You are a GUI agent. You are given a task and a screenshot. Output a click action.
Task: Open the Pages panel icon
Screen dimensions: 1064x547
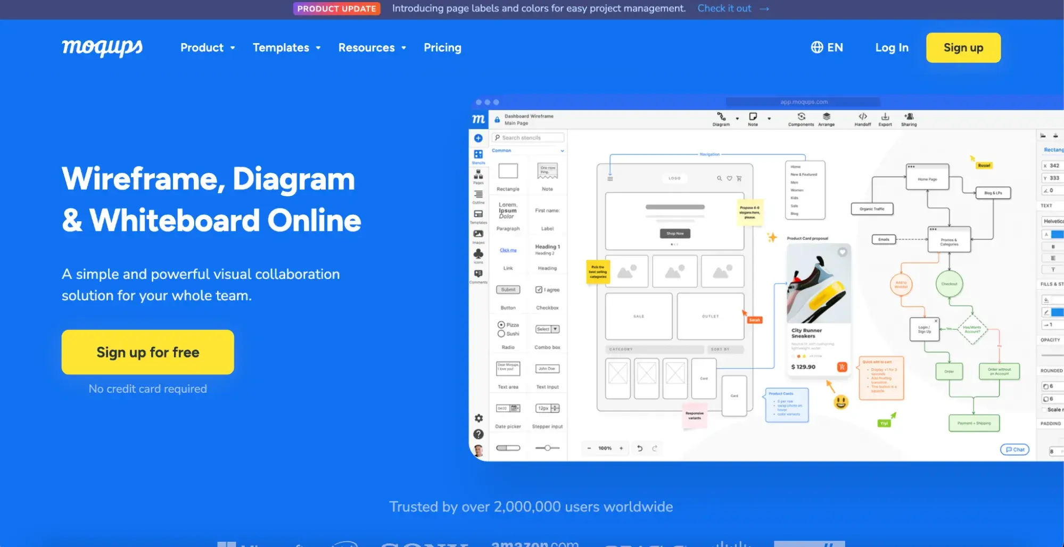coord(479,175)
